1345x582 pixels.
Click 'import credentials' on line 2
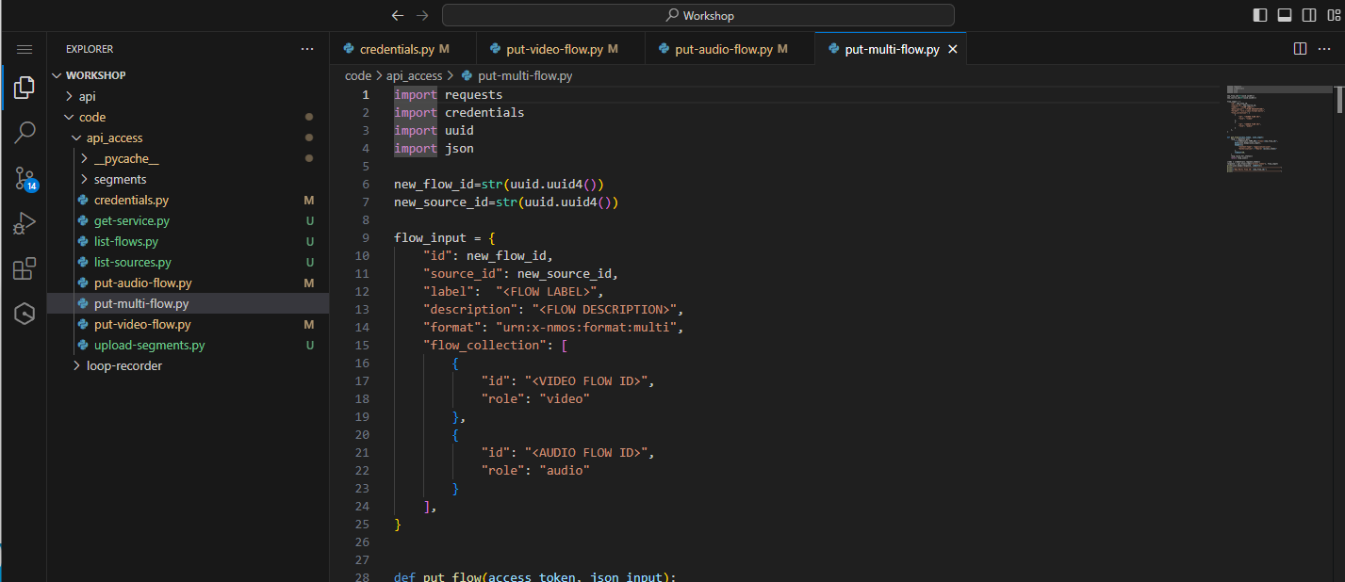[x=459, y=112]
